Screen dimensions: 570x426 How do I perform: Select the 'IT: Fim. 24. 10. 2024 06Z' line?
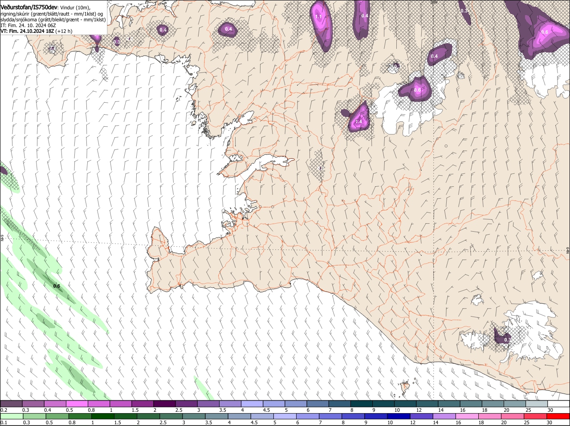28,25
